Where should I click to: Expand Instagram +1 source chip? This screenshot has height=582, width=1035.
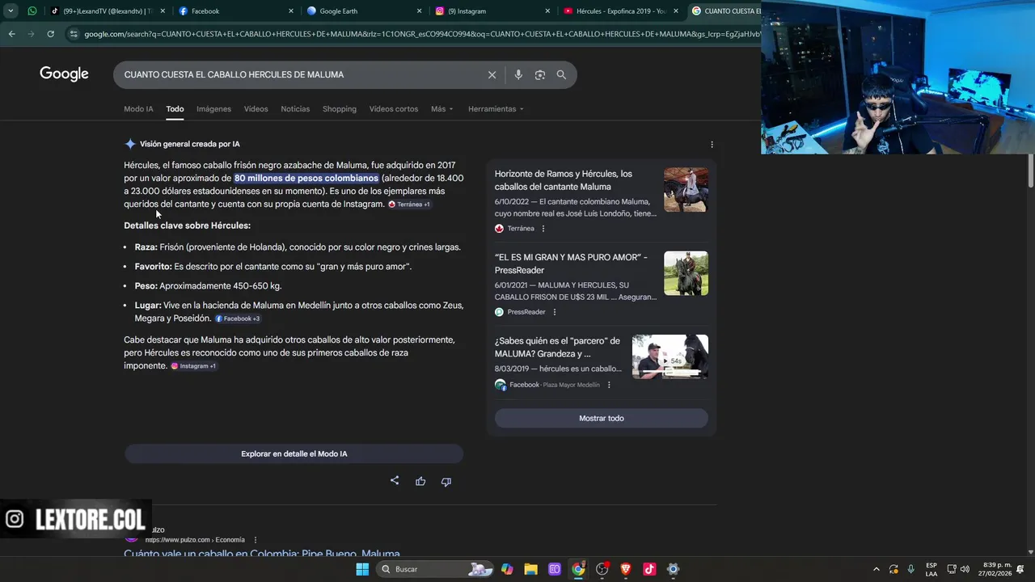click(x=193, y=366)
